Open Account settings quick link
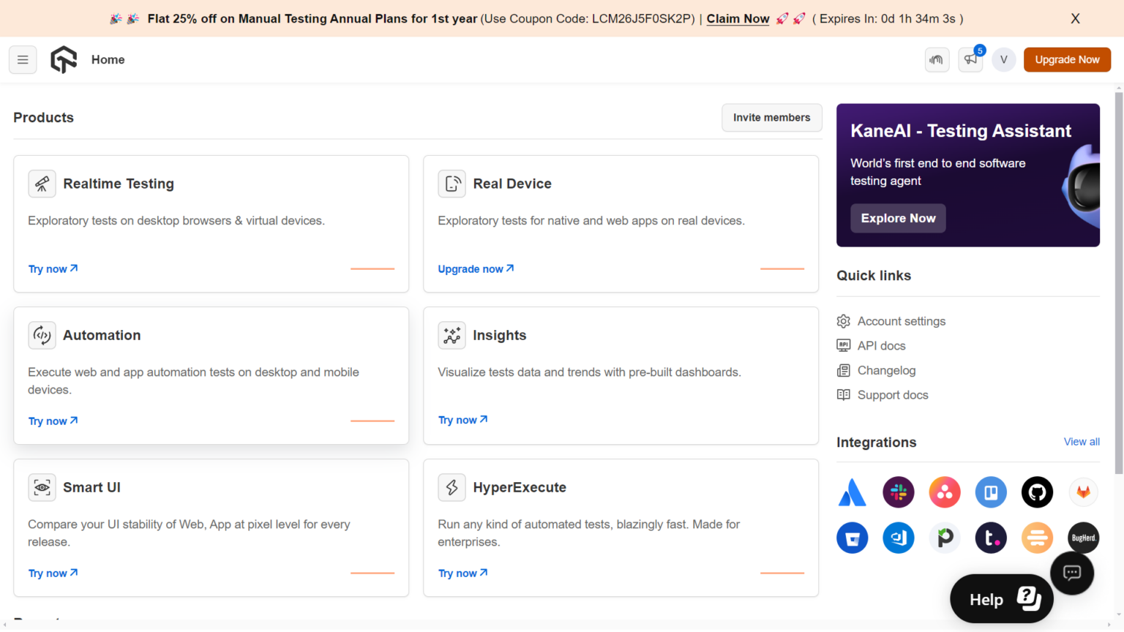Viewport: 1124px width, 632px height. 901,321
